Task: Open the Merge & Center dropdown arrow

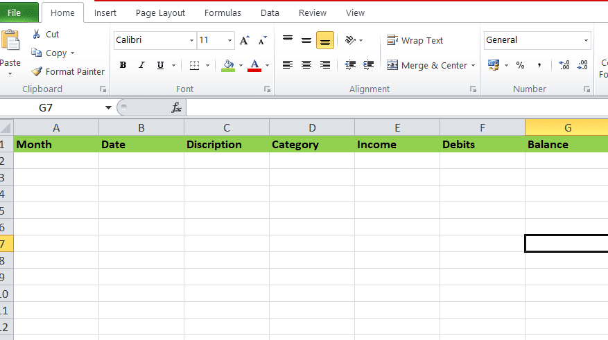Action: tap(473, 66)
